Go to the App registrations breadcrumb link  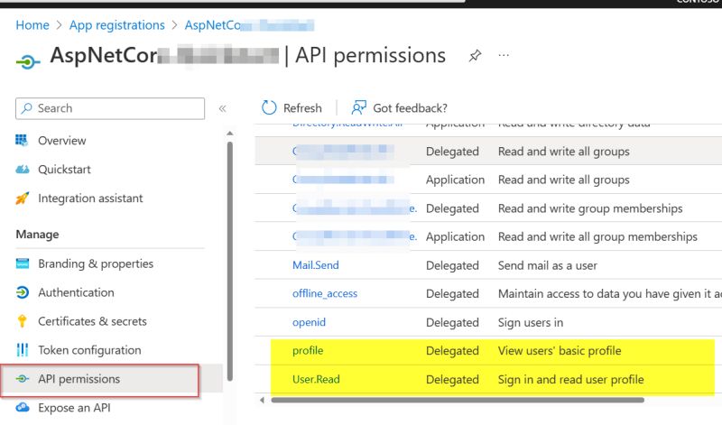point(117,25)
